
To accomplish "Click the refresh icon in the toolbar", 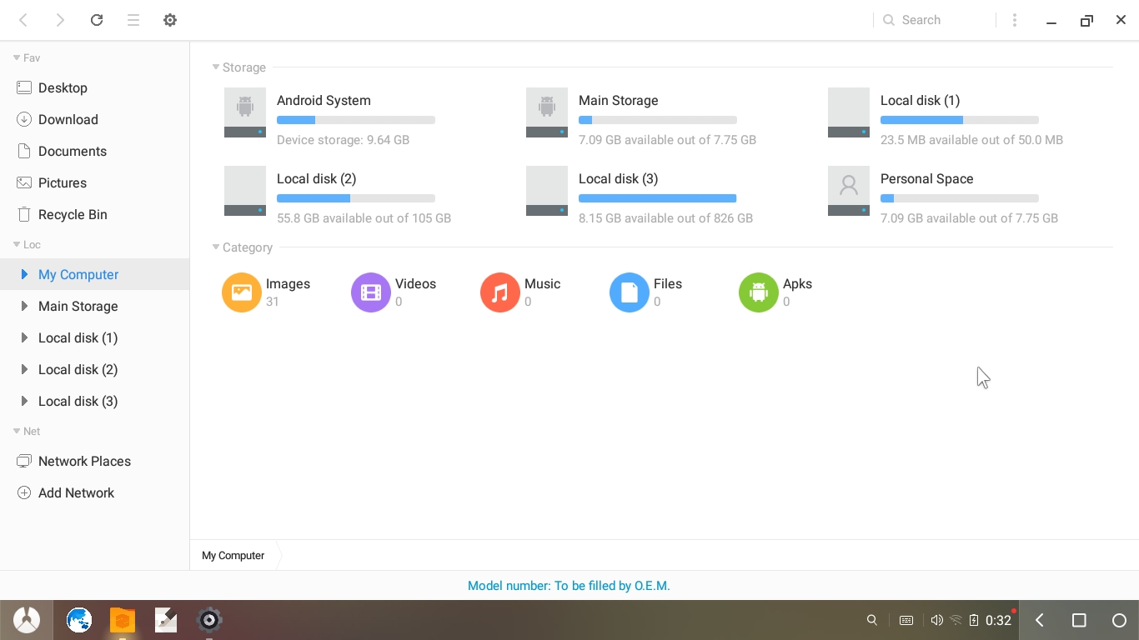I will pos(97,20).
